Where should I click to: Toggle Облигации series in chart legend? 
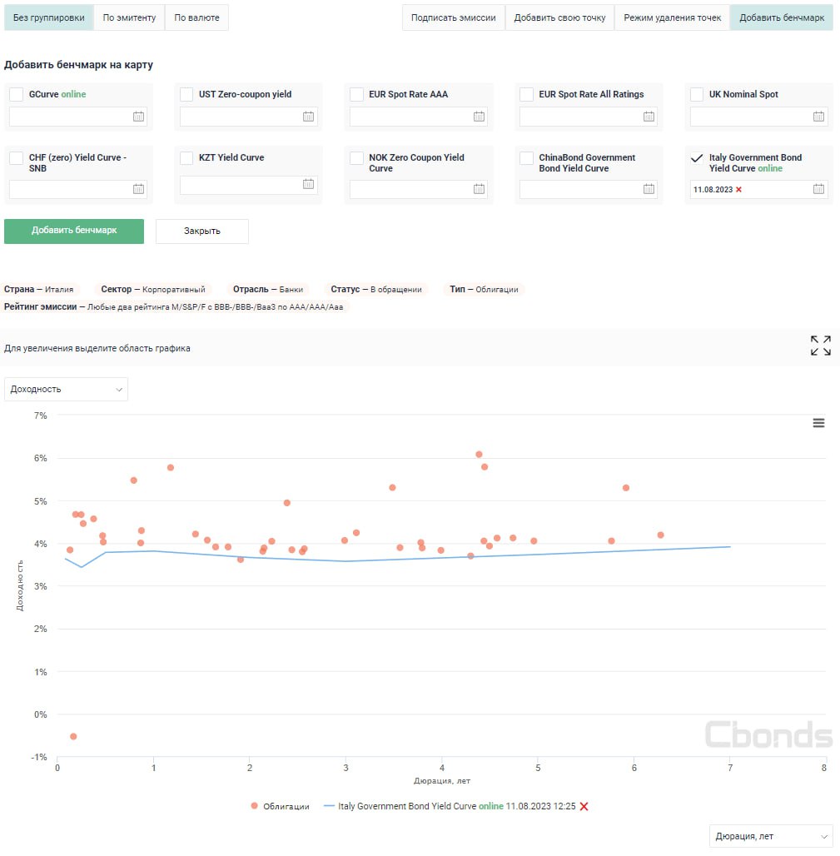pyautogui.click(x=280, y=806)
